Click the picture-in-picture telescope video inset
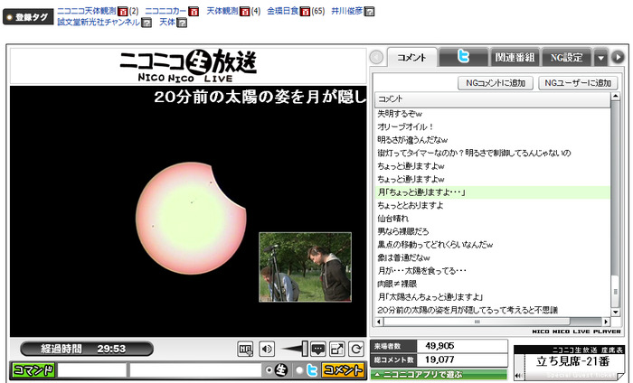The image size is (633, 383). click(306, 266)
